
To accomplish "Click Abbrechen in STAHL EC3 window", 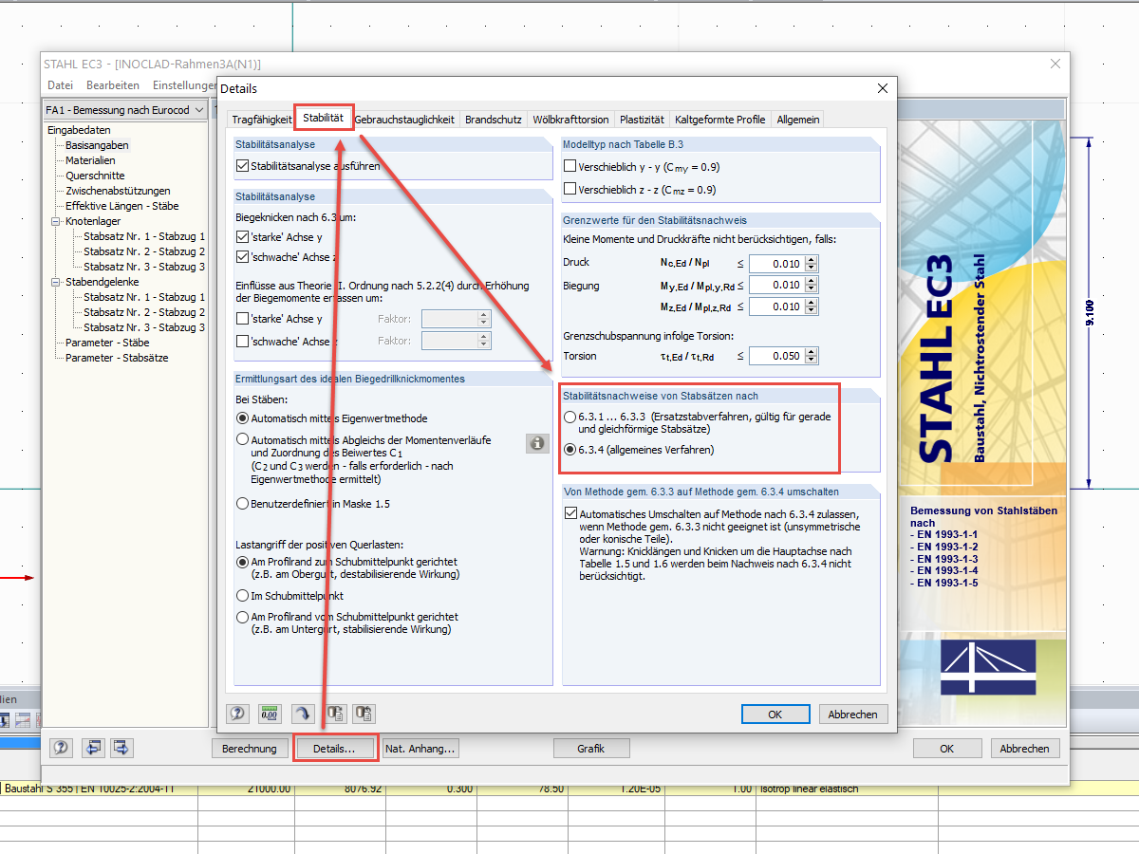I will [x=1025, y=748].
